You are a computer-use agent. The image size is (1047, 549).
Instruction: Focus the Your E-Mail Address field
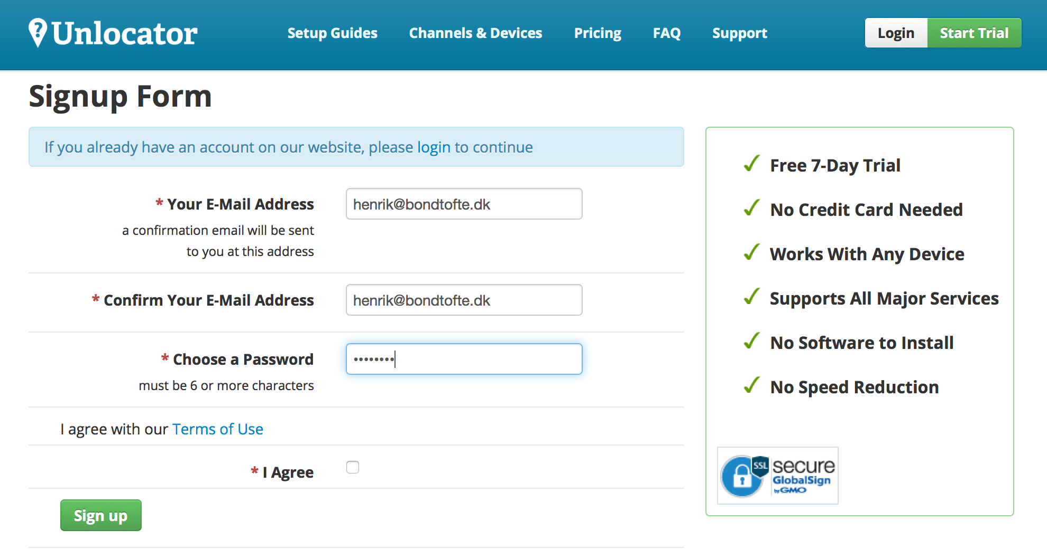(x=464, y=204)
